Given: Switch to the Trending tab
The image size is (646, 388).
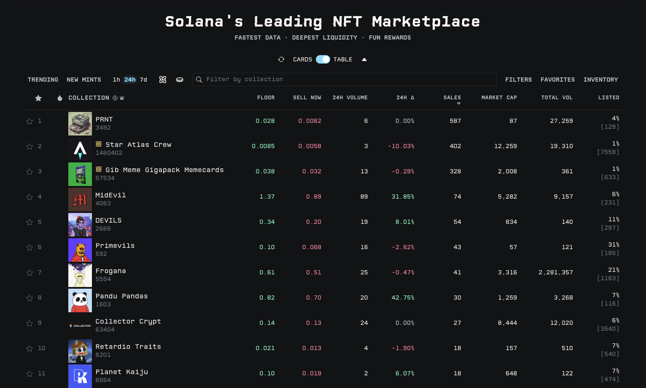Looking at the screenshot, I should click(x=43, y=80).
